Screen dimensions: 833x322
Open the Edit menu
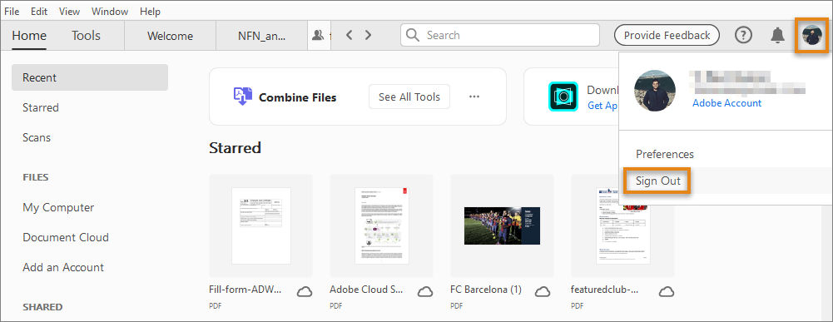[x=39, y=11]
